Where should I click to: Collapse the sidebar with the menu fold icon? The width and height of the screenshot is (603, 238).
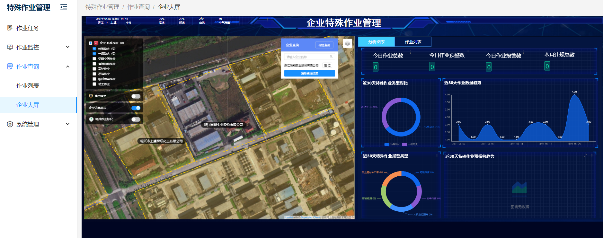pyautogui.click(x=64, y=7)
